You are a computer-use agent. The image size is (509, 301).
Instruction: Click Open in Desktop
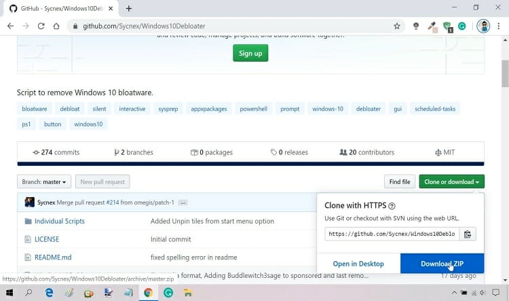pyautogui.click(x=358, y=264)
